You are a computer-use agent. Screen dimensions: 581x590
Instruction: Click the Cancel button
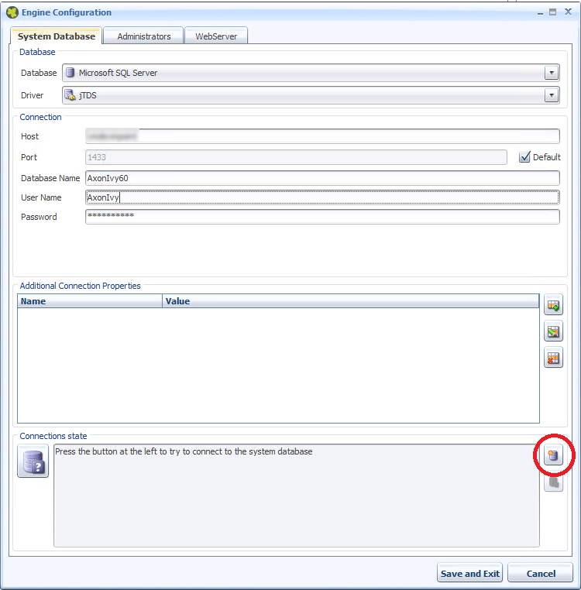(x=541, y=574)
